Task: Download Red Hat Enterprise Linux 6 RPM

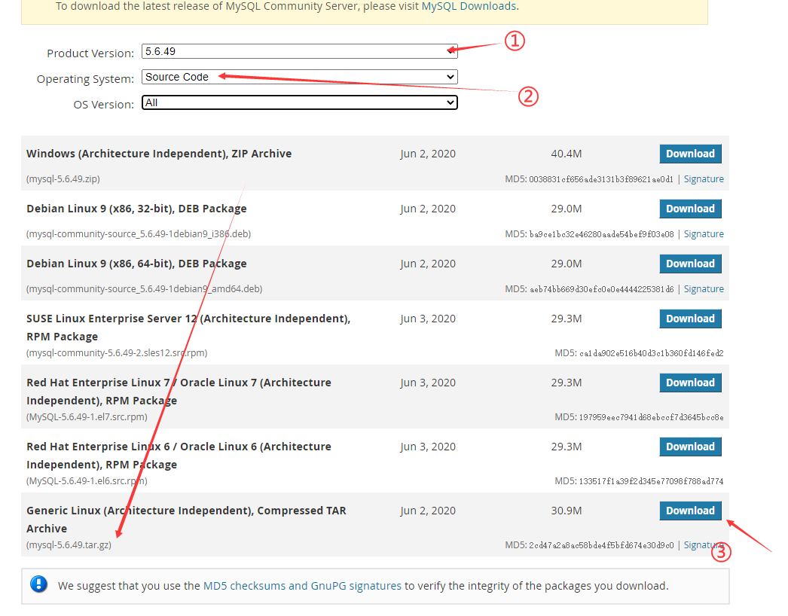Action: coord(690,447)
